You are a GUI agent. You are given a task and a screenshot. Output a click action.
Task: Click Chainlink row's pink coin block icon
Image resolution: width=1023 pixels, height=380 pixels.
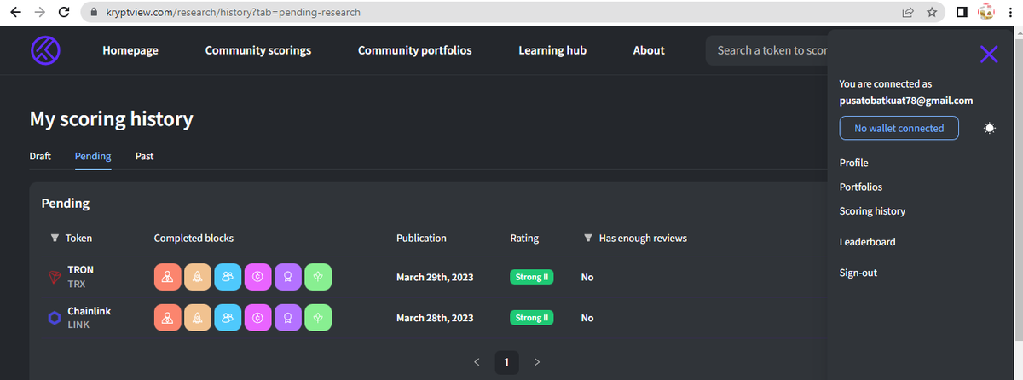point(257,318)
